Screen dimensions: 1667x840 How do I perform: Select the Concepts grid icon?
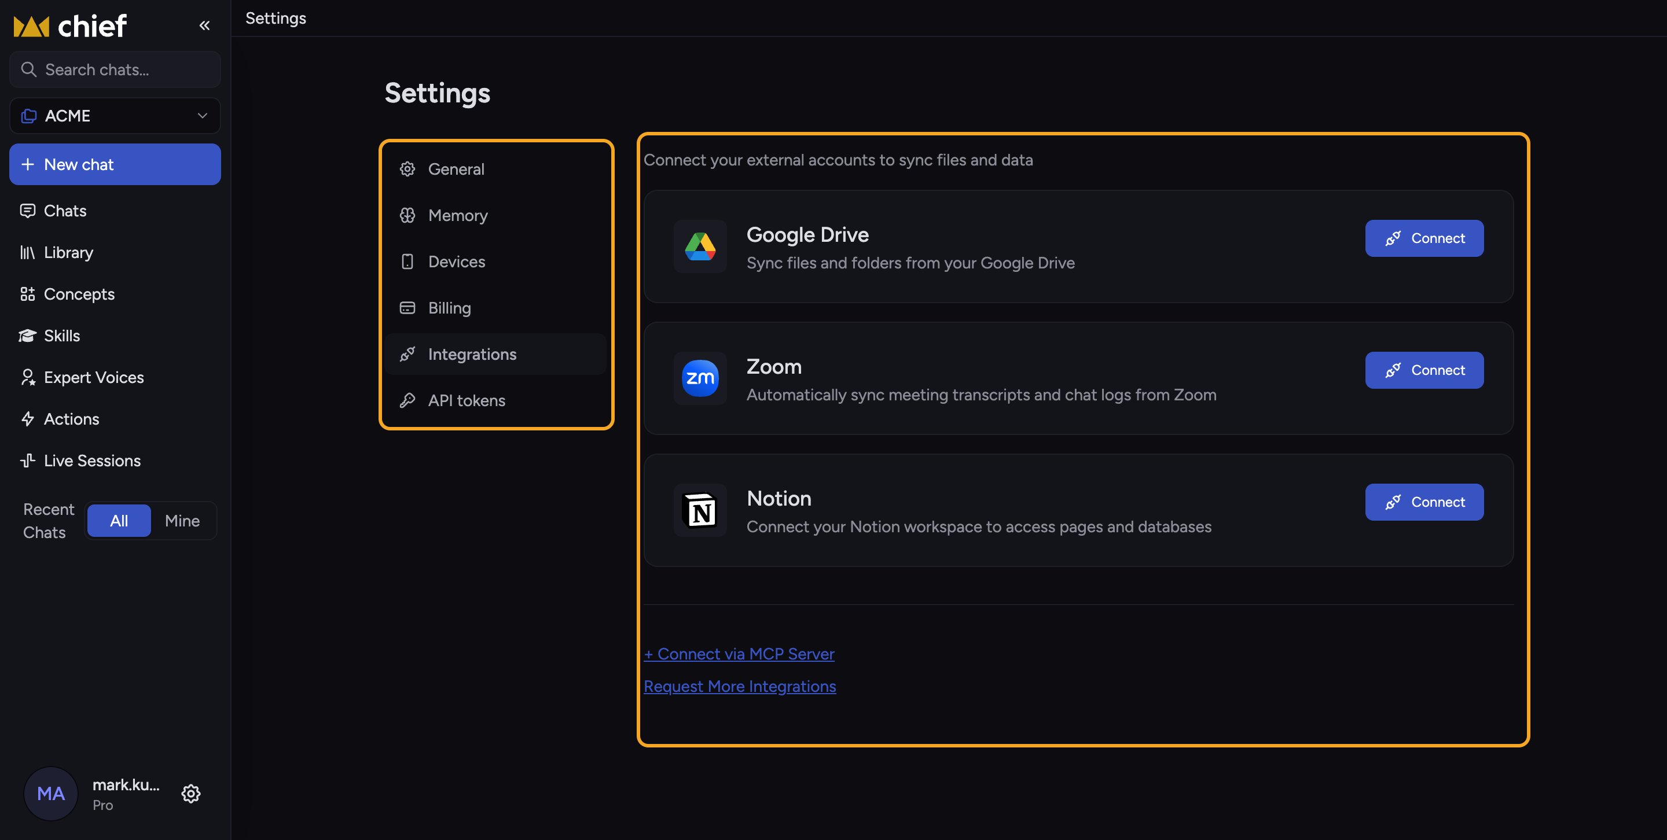point(27,294)
